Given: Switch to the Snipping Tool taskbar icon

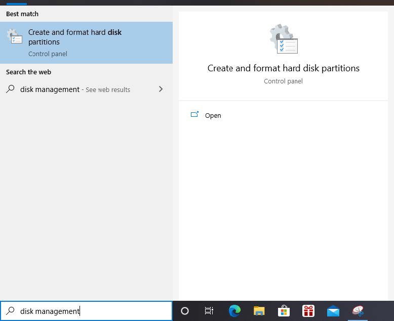Looking at the screenshot, I should tap(359, 311).
